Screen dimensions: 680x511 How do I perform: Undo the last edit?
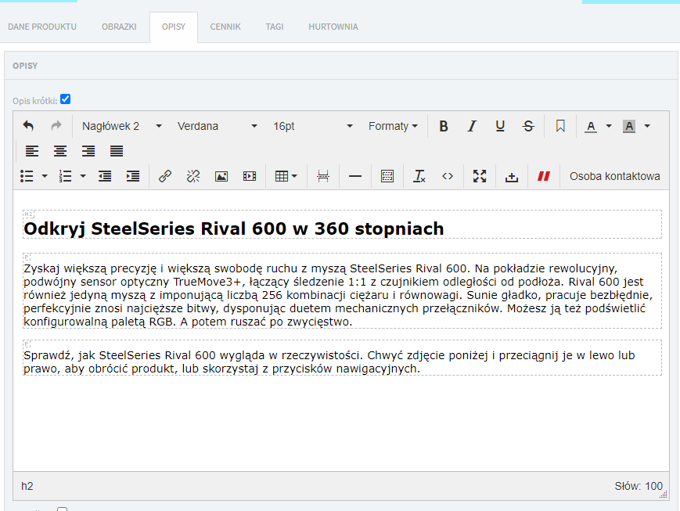28,126
